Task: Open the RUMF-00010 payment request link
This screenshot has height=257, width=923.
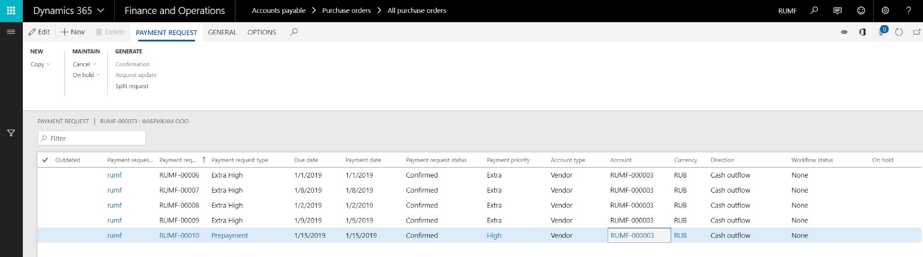Action: [179, 235]
